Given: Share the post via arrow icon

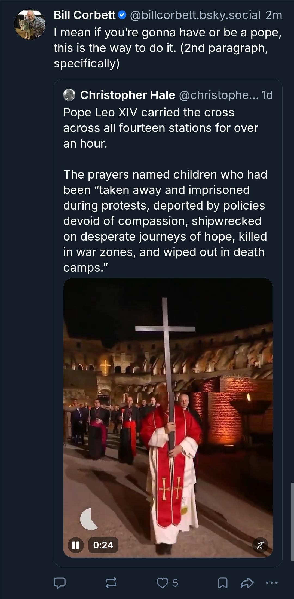Looking at the screenshot, I should (x=247, y=583).
